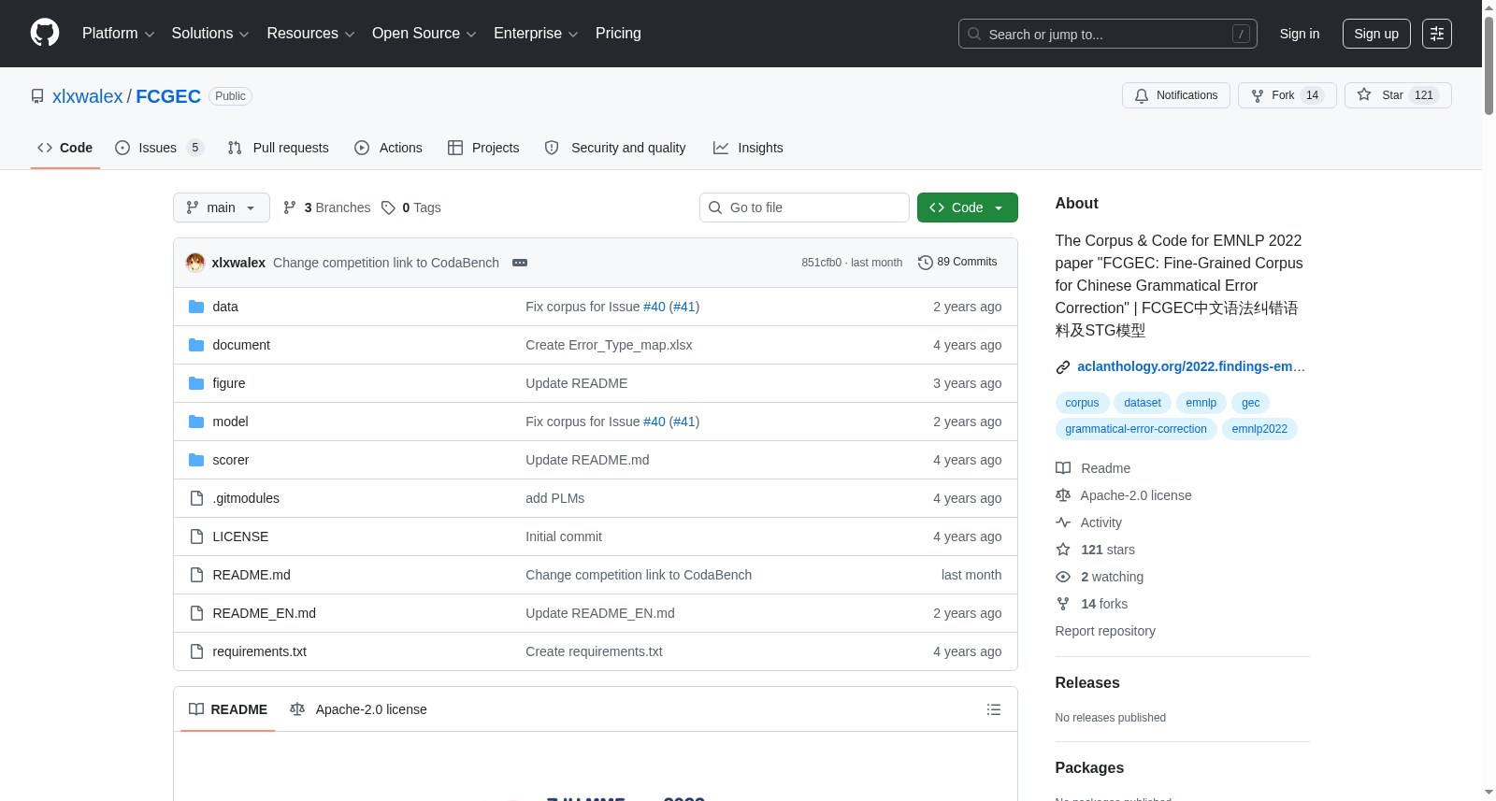Click the Sign up button
Screen dimensions: 1496x801
click(1376, 34)
